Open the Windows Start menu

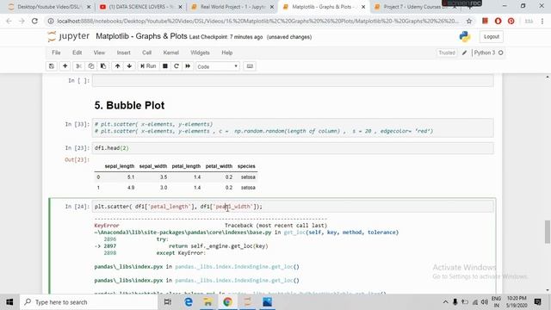(9, 302)
